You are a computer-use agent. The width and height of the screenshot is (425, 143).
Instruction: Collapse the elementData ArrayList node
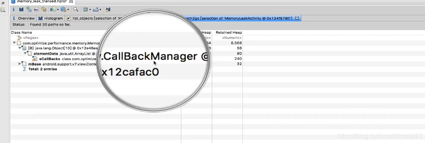click(x=25, y=53)
